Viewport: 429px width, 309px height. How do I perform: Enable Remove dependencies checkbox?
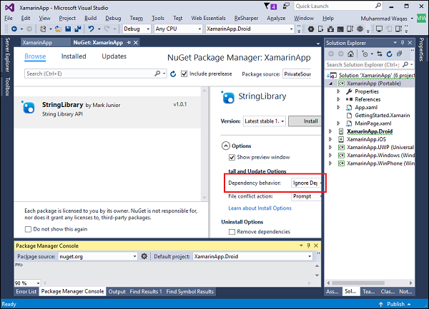[232, 232]
